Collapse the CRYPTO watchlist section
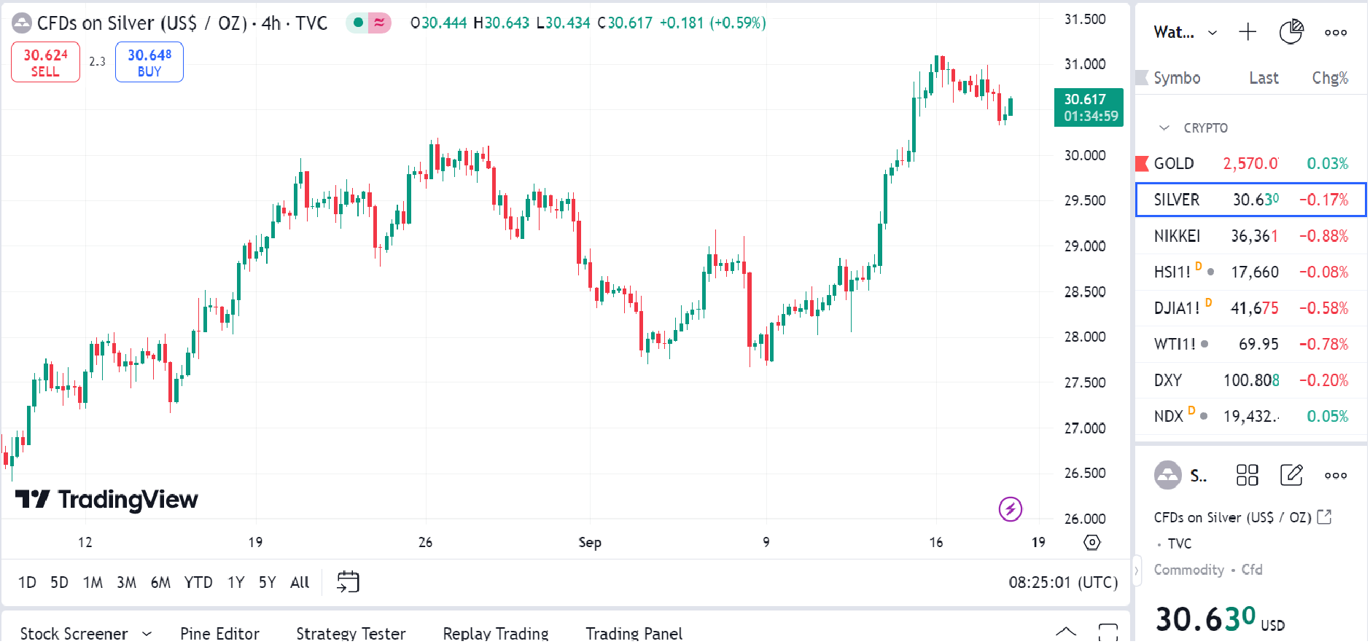 (x=1164, y=128)
